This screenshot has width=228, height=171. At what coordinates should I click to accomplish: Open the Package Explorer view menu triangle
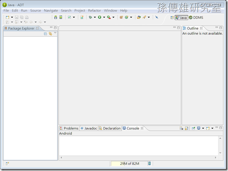coord(55,33)
